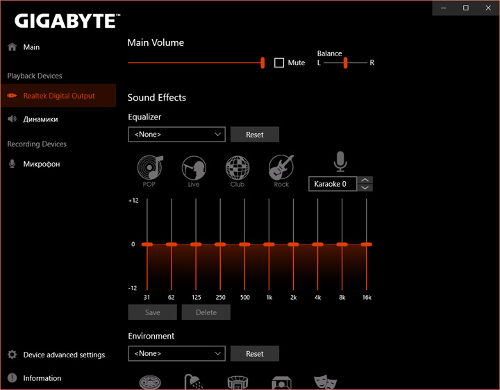Screen dimensions: 500x390
Task: Select the stadium arena environment icon
Action: 237,382
